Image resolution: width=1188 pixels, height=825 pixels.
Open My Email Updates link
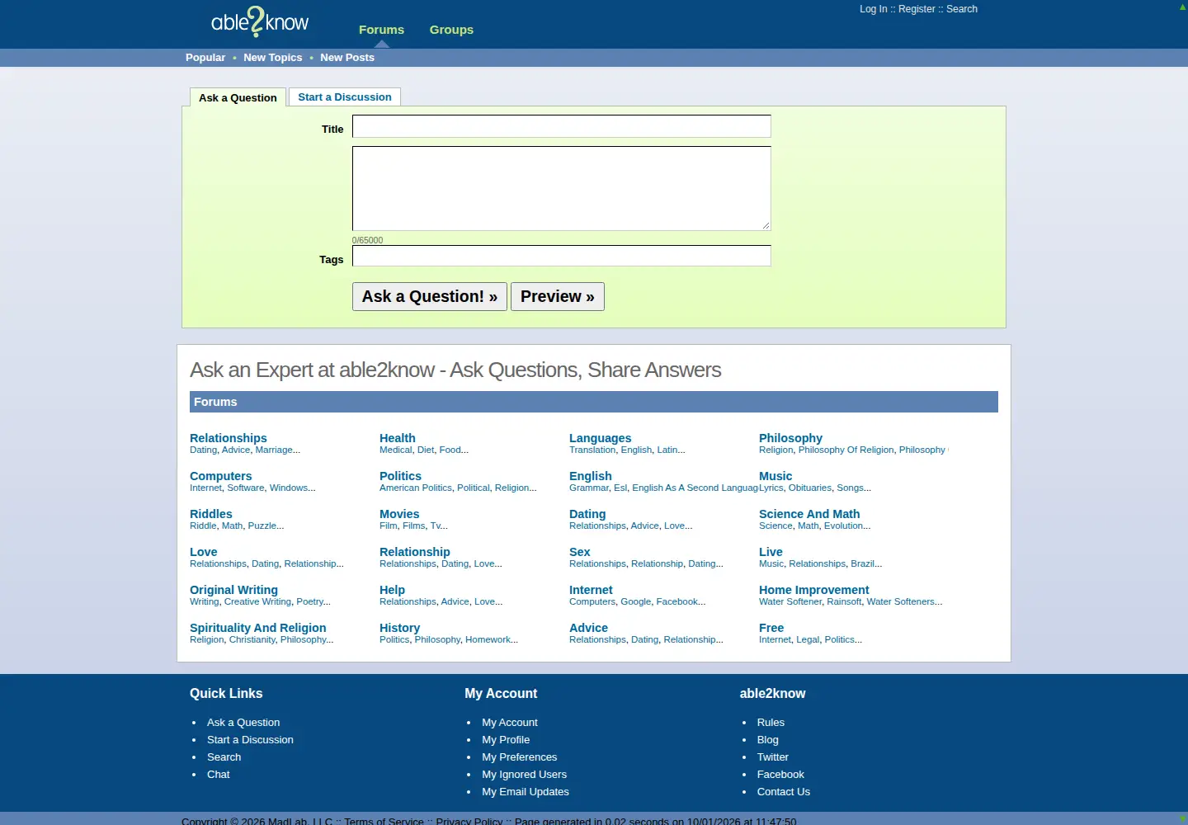pos(526,792)
